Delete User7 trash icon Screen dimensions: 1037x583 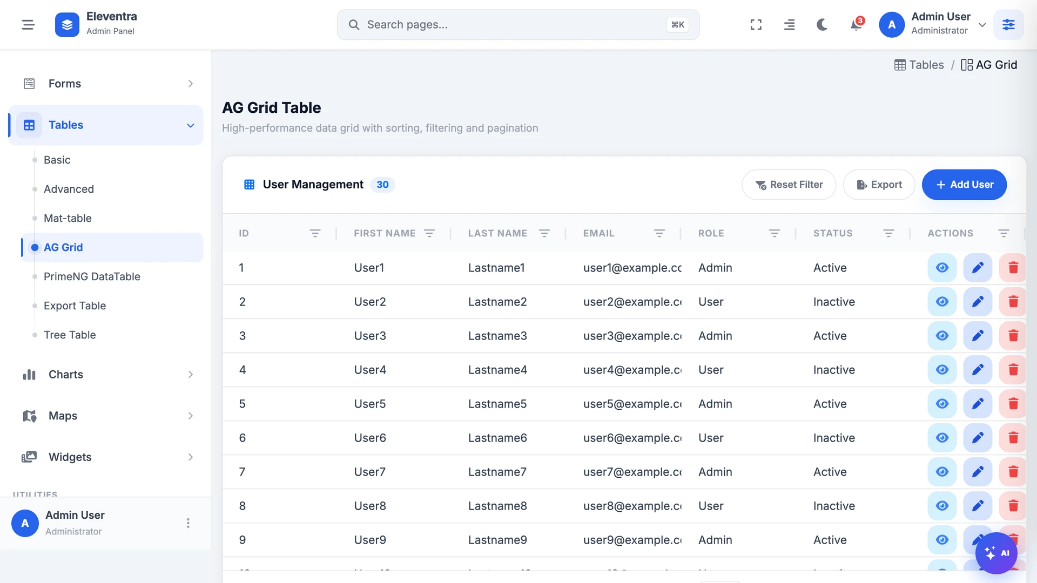pyautogui.click(x=1013, y=472)
